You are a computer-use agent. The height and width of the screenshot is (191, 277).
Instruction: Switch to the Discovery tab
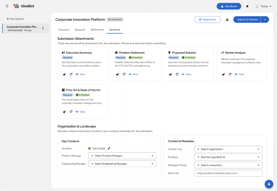click(64, 30)
